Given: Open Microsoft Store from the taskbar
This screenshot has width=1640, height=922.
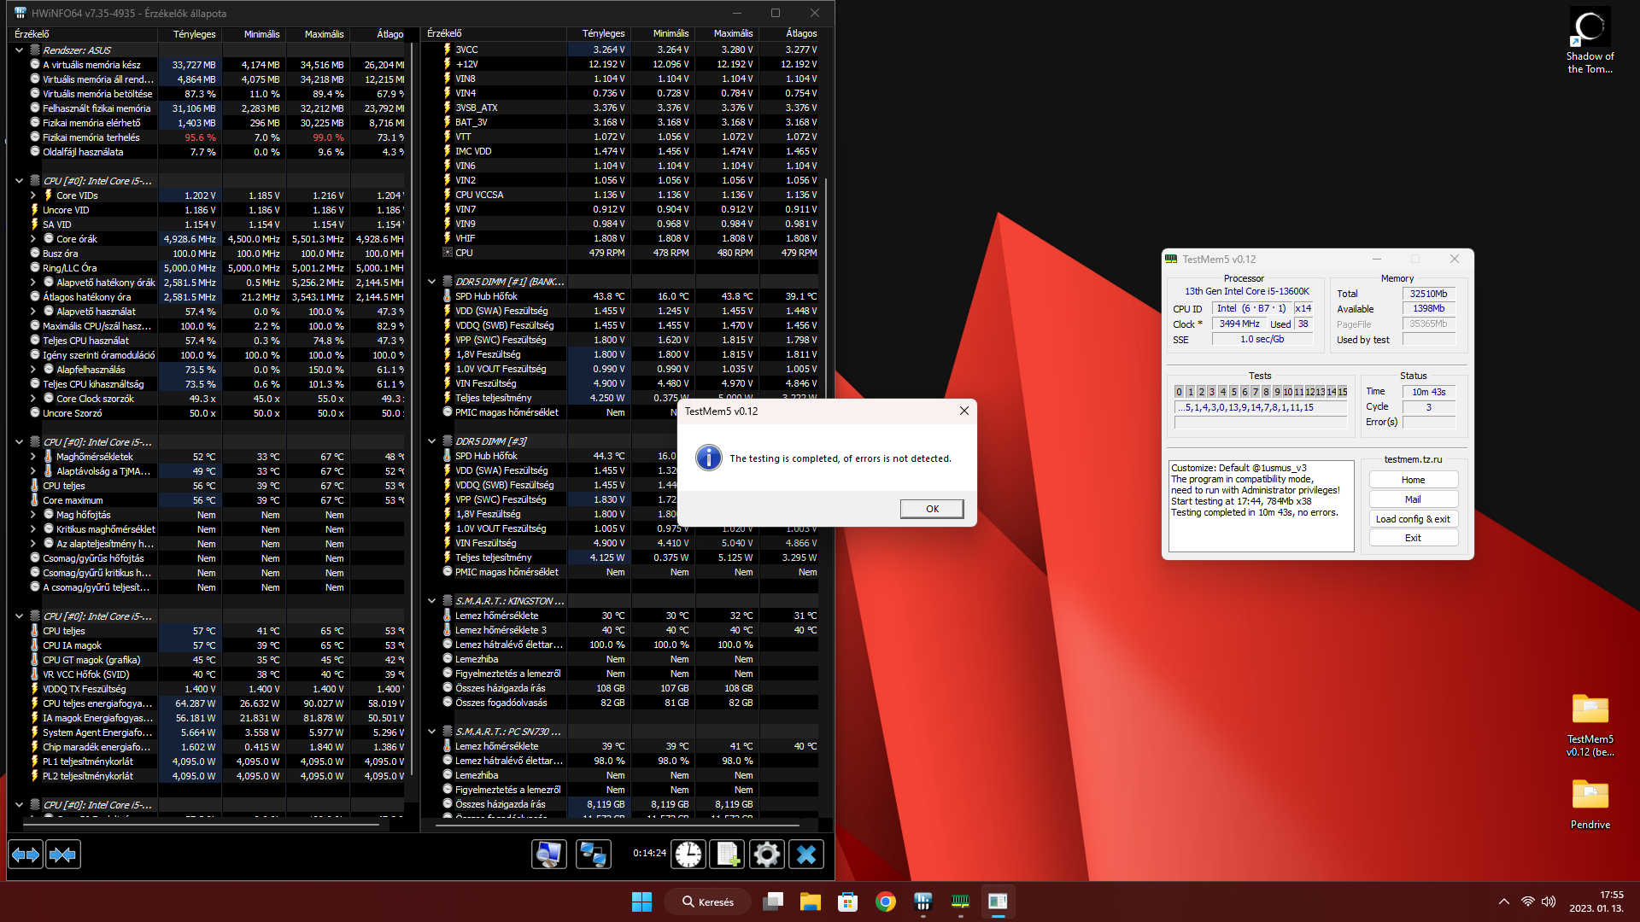Looking at the screenshot, I should (848, 902).
